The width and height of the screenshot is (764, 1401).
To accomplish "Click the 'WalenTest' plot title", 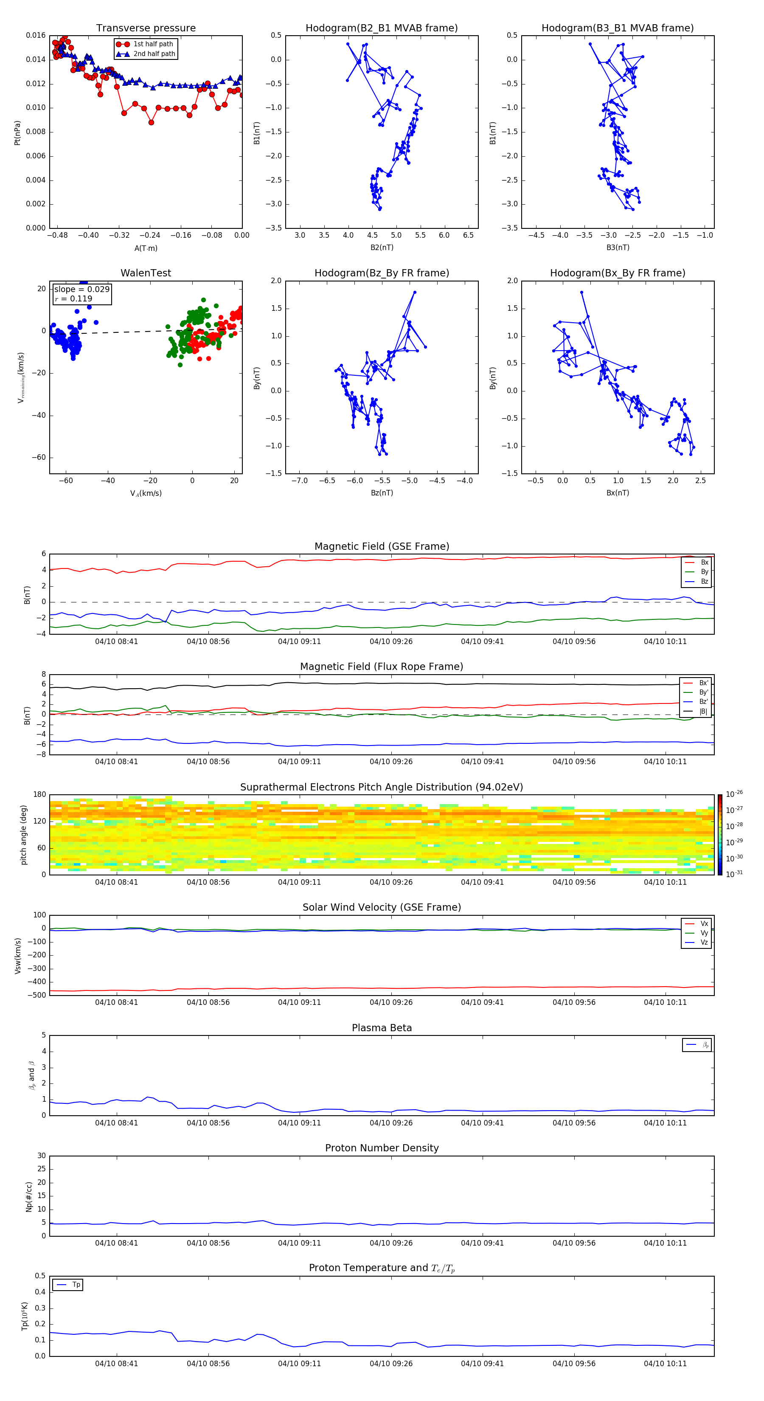I will (x=146, y=273).
